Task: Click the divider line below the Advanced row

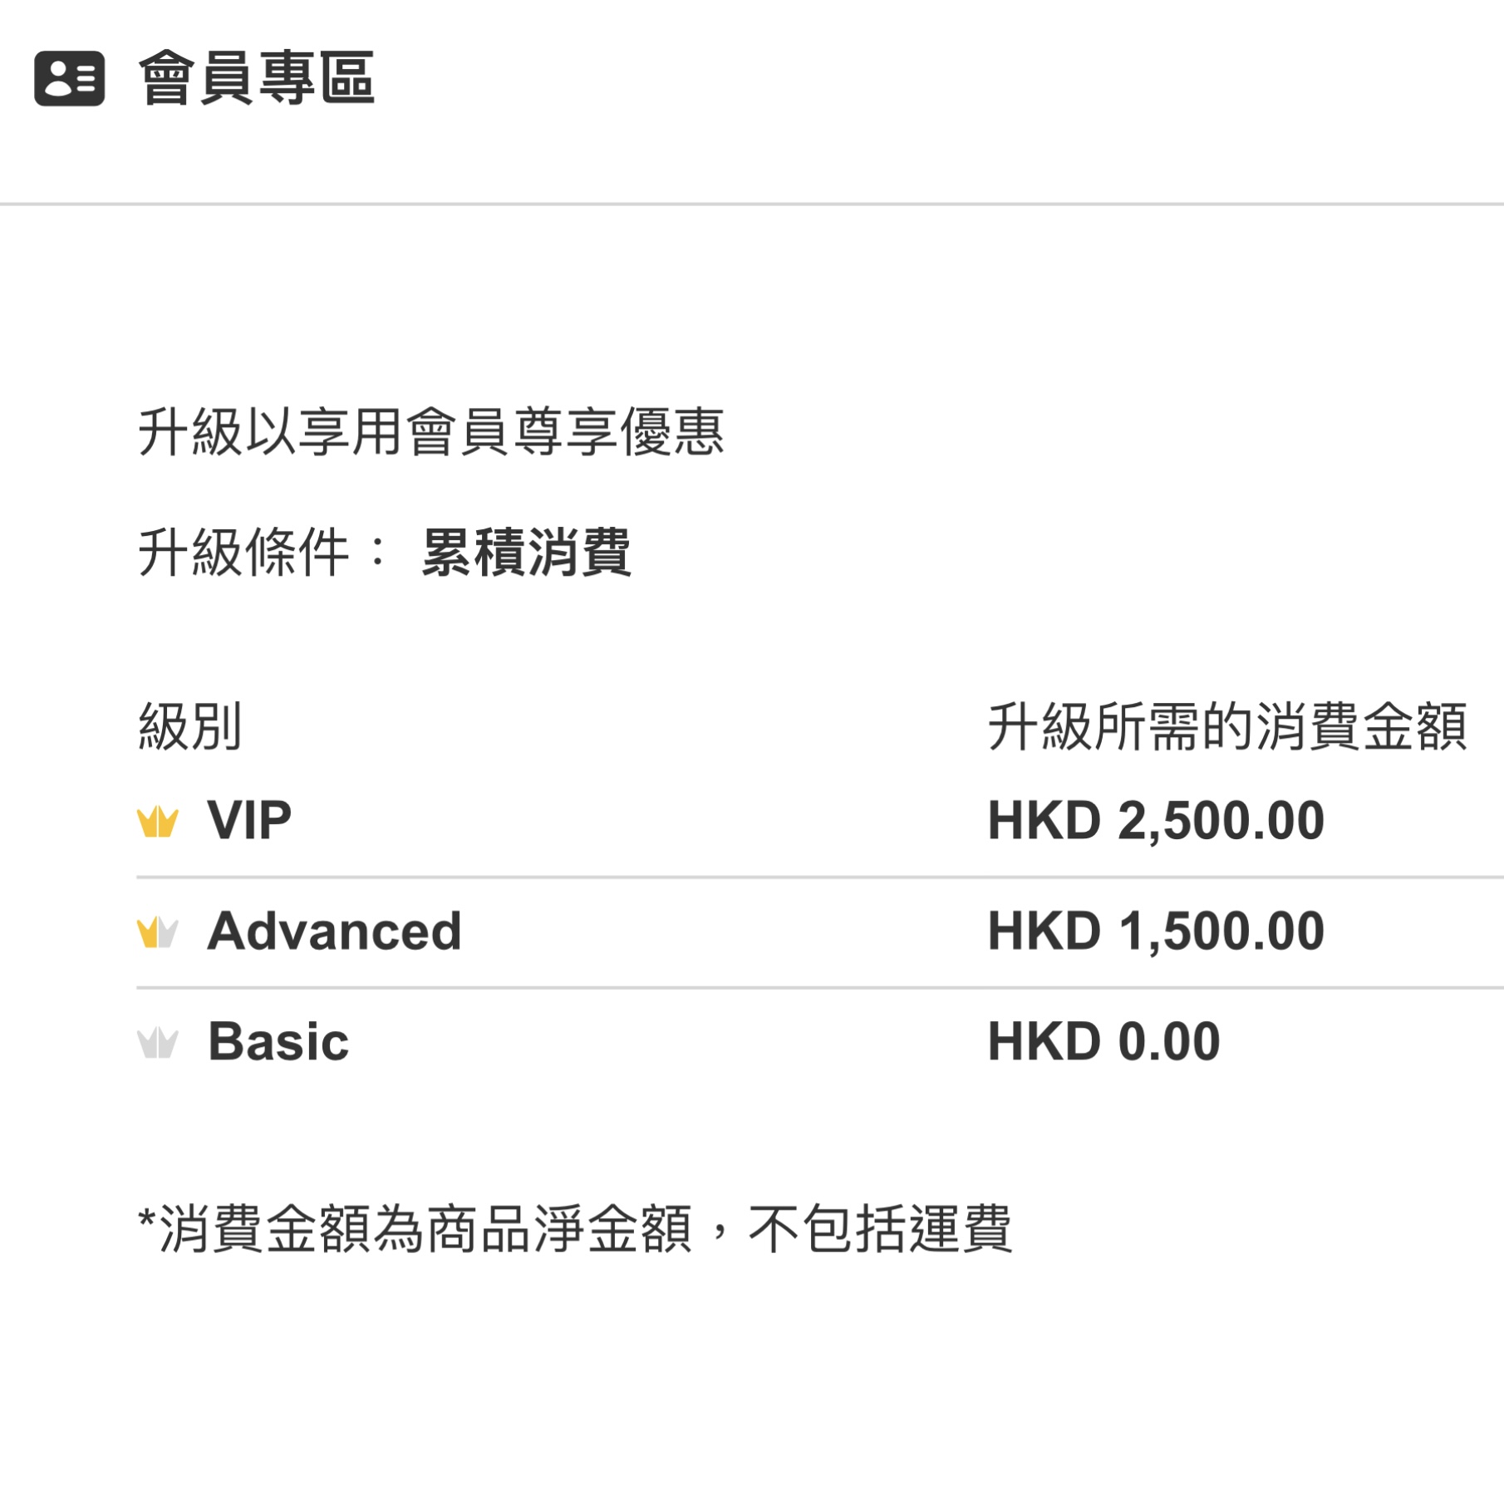Action: [820, 988]
